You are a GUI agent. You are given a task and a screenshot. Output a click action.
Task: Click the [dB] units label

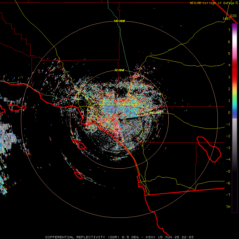tap(227, 18)
